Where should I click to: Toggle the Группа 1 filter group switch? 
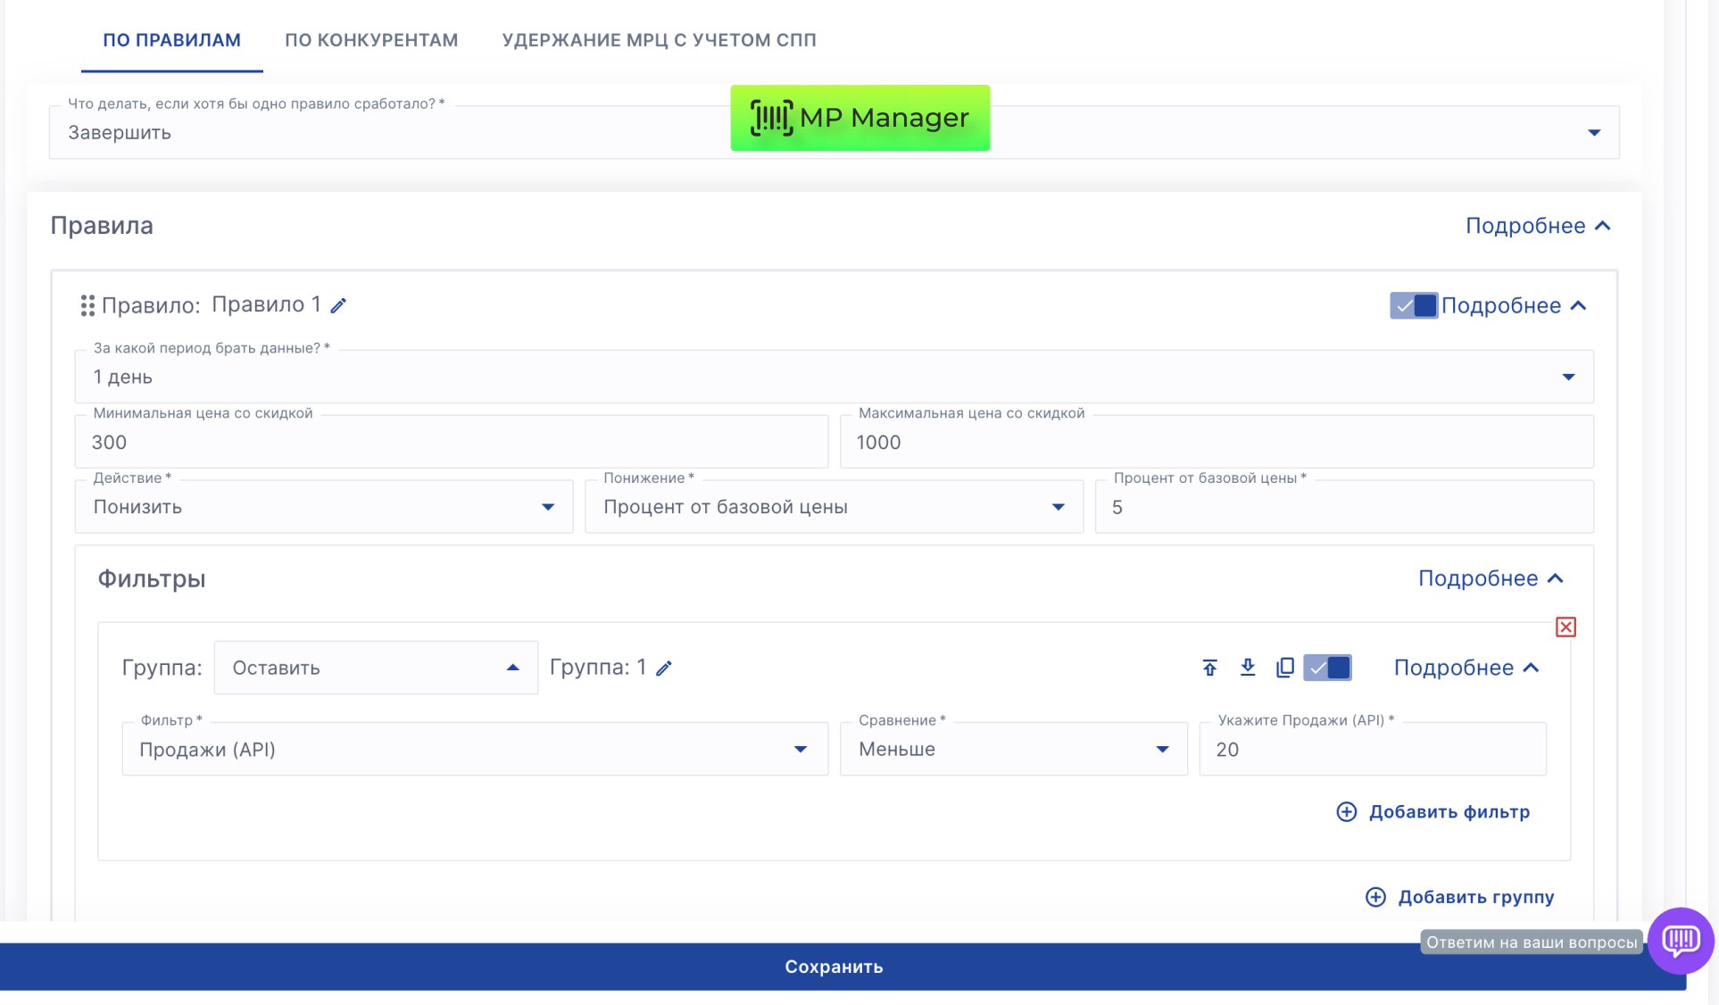pyautogui.click(x=1327, y=668)
